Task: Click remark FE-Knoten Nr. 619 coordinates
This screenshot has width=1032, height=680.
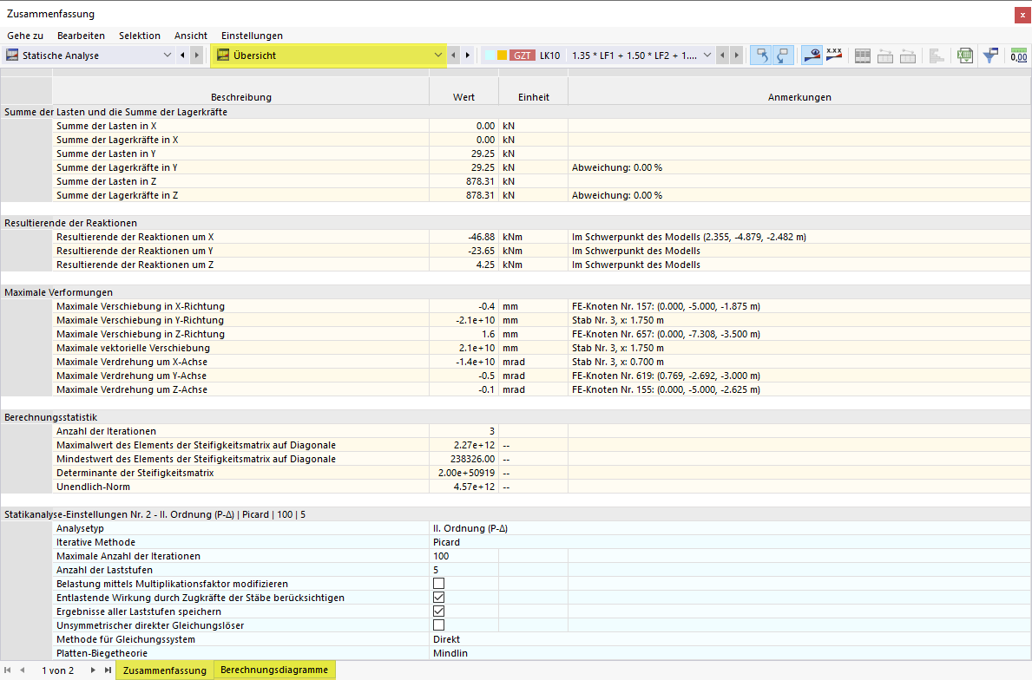Action: (x=666, y=376)
